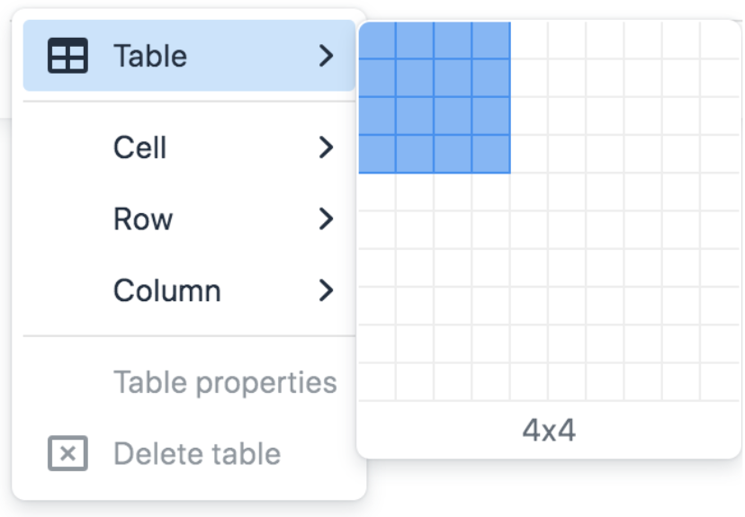Expand the chevron next to Column

point(326,291)
